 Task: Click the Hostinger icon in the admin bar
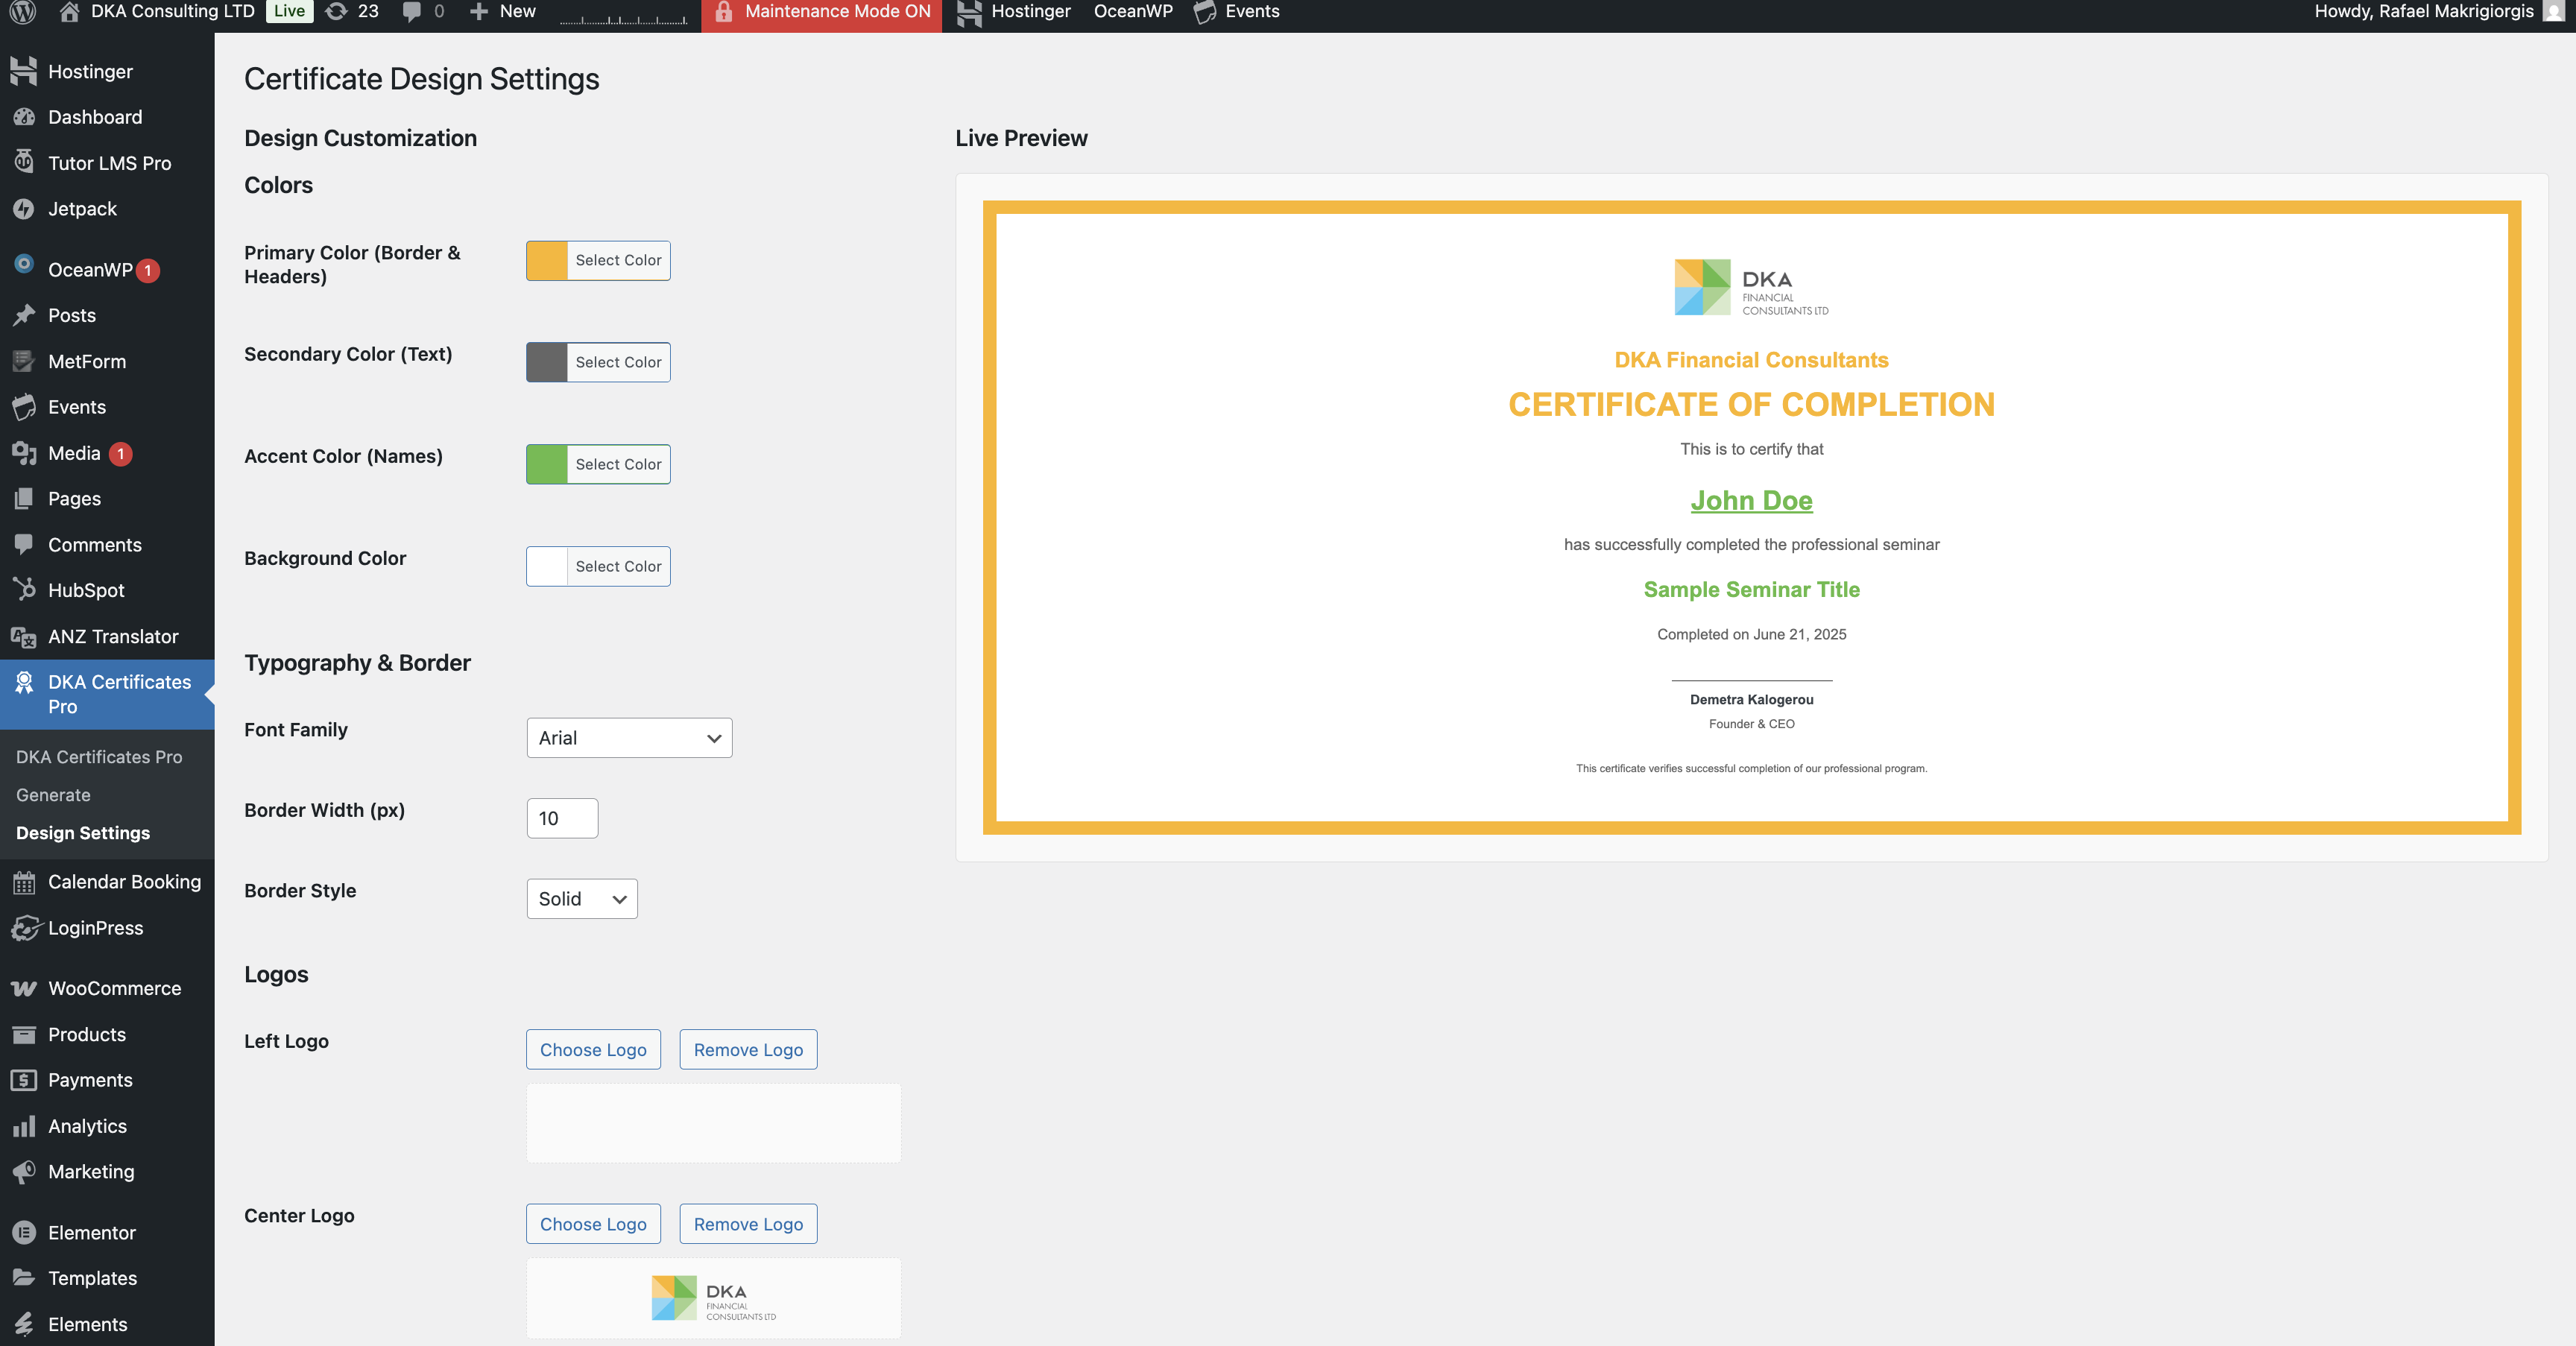click(x=969, y=12)
